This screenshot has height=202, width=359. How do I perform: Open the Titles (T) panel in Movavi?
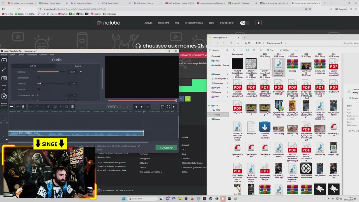(x=4, y=87)
